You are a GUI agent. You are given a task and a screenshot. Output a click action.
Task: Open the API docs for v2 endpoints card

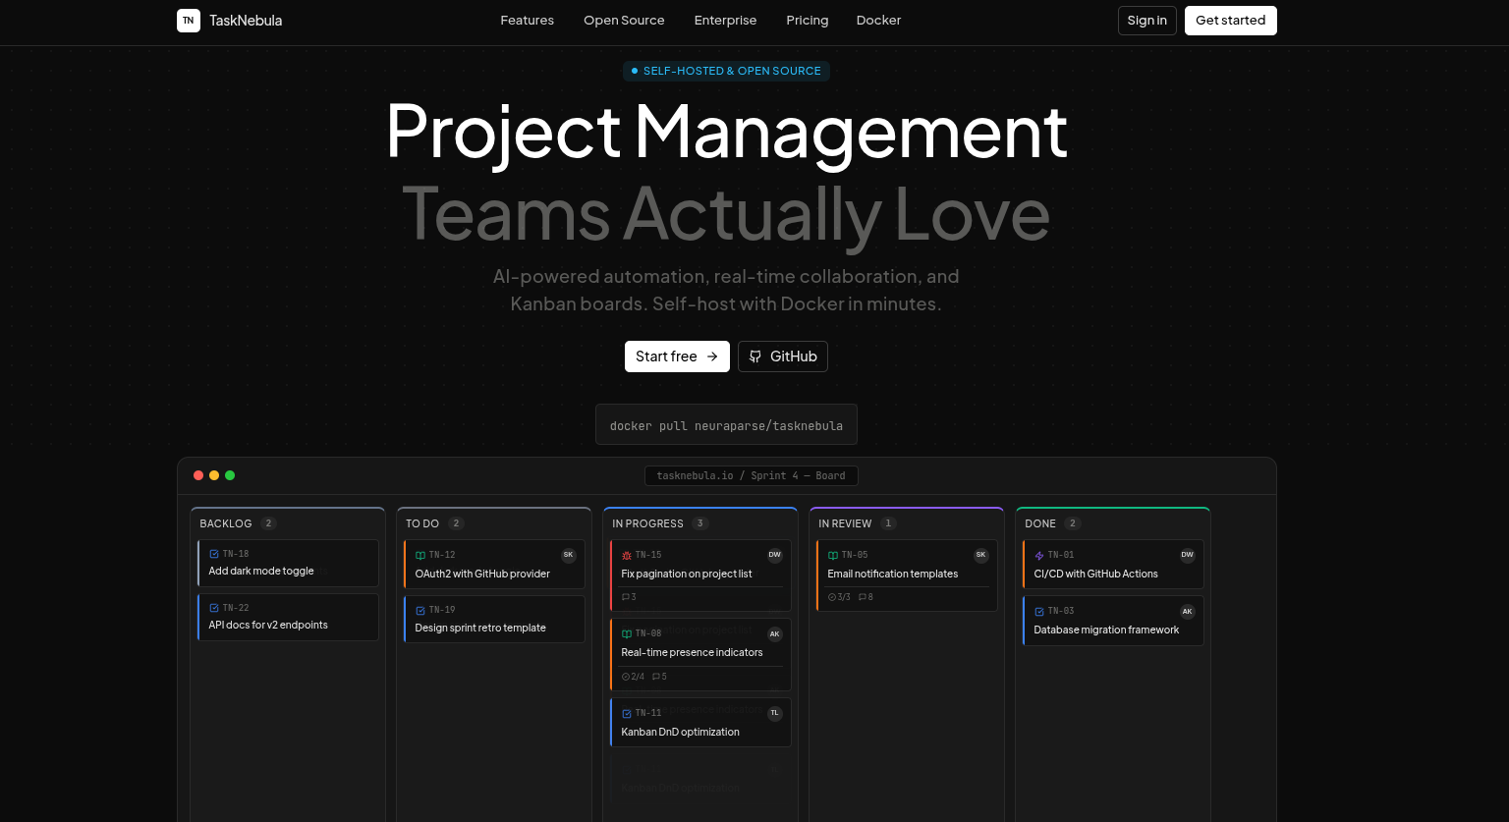coord(288,618)
